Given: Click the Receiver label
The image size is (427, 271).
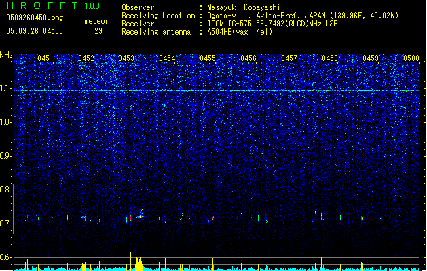Looking at the screenshot, I should tap(138, 24).
